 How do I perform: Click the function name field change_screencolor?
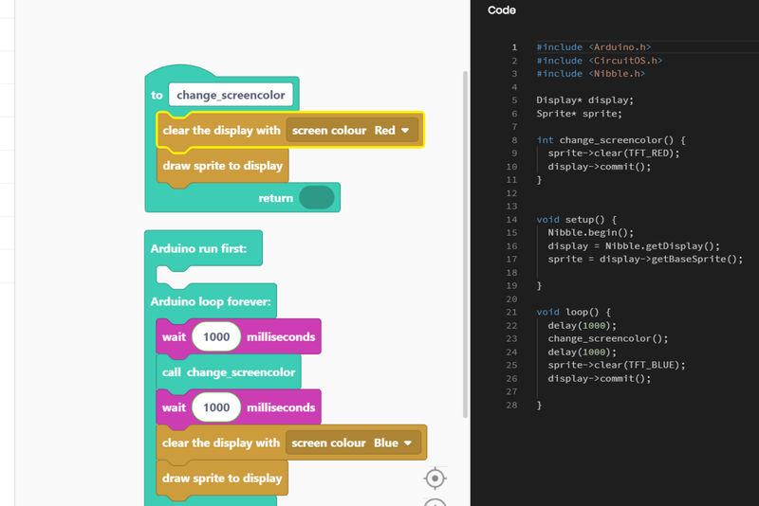tap(231, 96)
